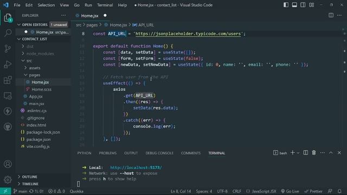Viewport: 347px width, 195px height.
Task: Open App.jsx in the file tree
Action: click(x=36, y=96)
